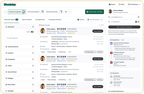Archive the second candidate
Screen dimensions: 144x94
100,80
